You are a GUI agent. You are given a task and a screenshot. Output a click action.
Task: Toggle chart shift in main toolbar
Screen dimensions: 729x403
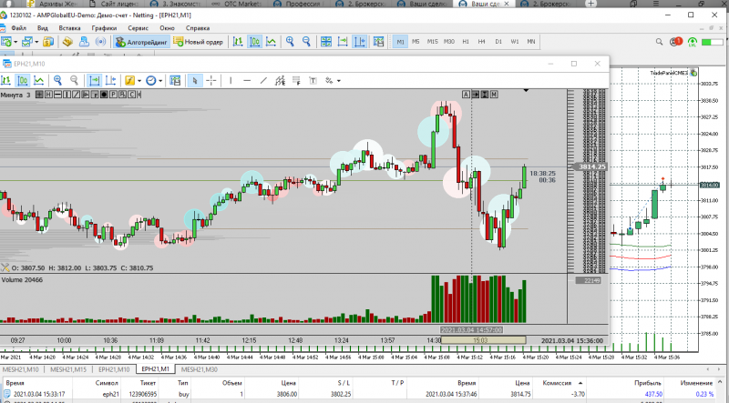coord(359,42)
